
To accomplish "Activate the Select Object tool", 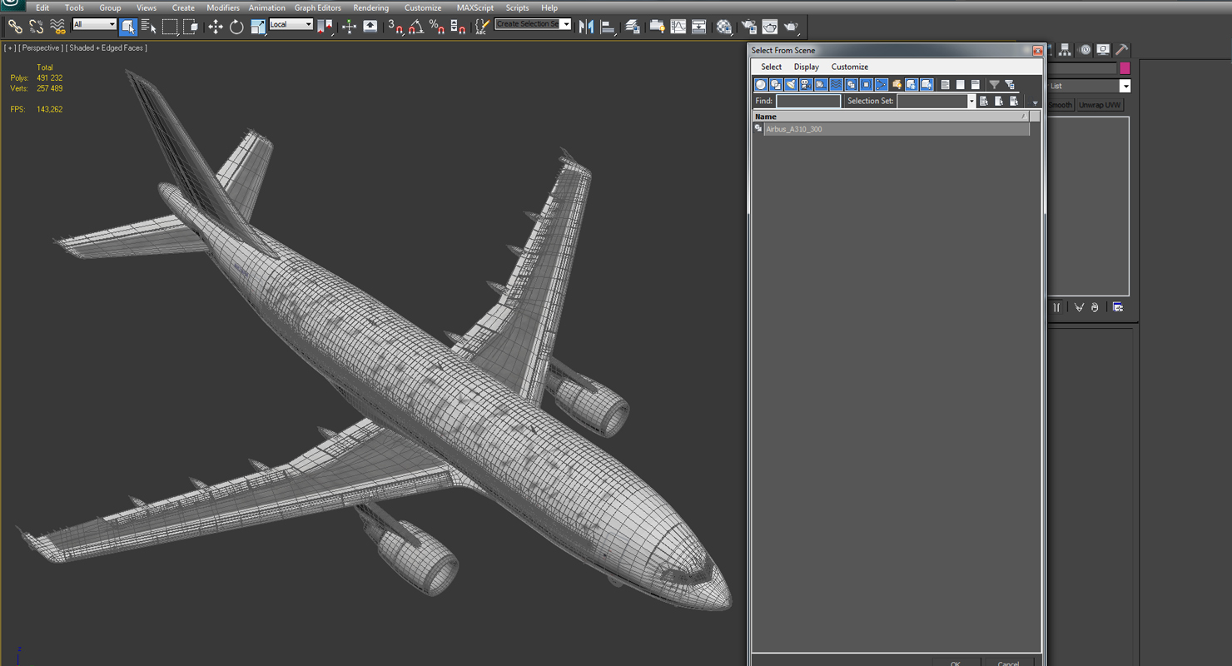I will click(x=128, y=27).
